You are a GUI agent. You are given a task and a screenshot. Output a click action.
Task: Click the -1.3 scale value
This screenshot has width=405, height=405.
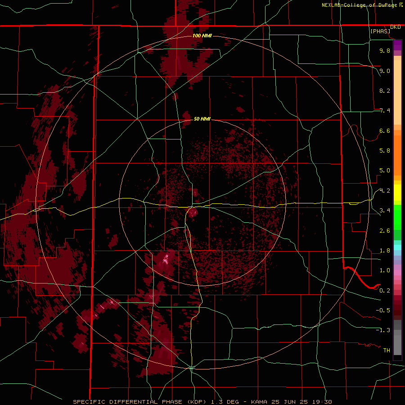[x=383, y=330]
